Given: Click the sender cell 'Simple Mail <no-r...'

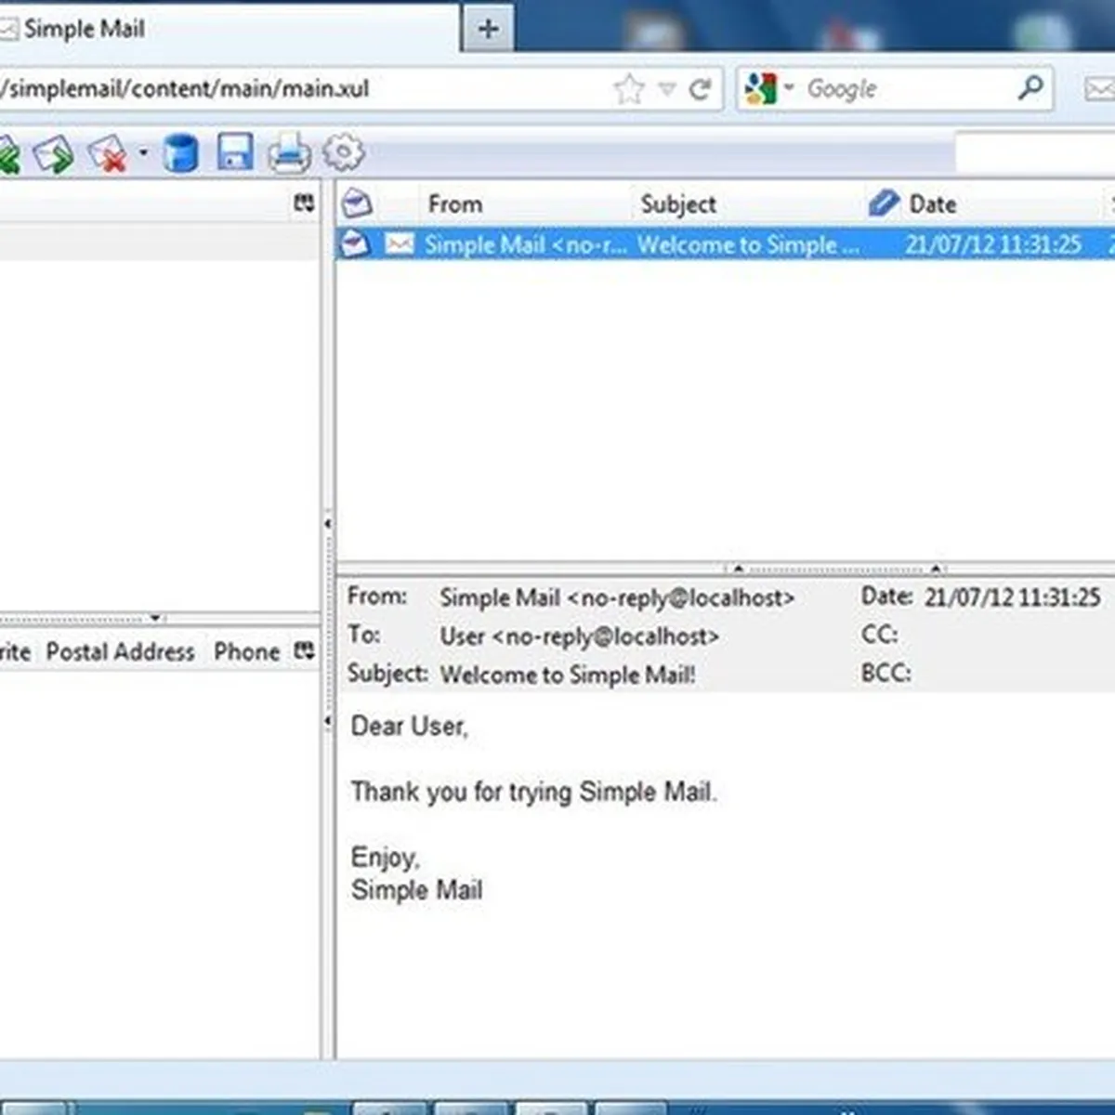Looking at the screenshot, I should point(526,244).
